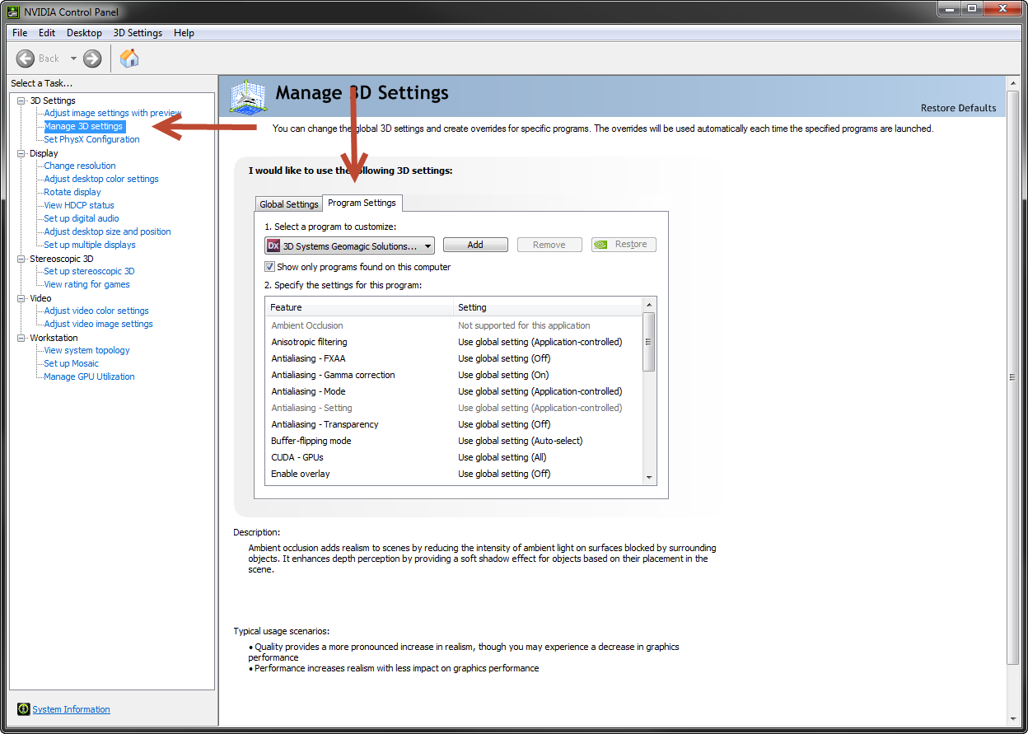Click the main page vertical scrollbar
This screenshot has height=734, width=1028.
[x=1013, y=377]
